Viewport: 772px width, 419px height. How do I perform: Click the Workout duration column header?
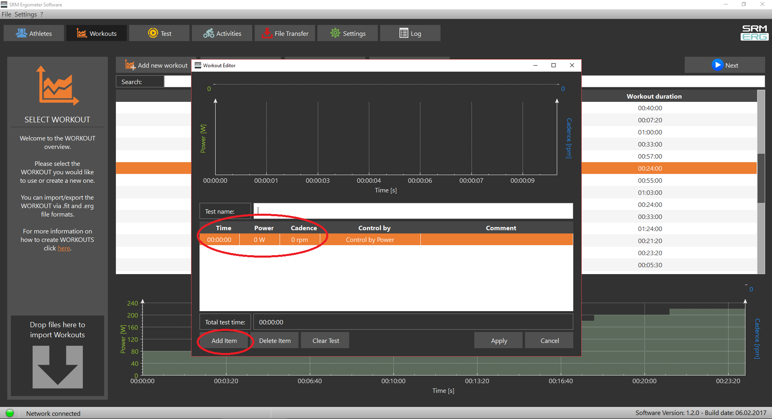(654, 96)
